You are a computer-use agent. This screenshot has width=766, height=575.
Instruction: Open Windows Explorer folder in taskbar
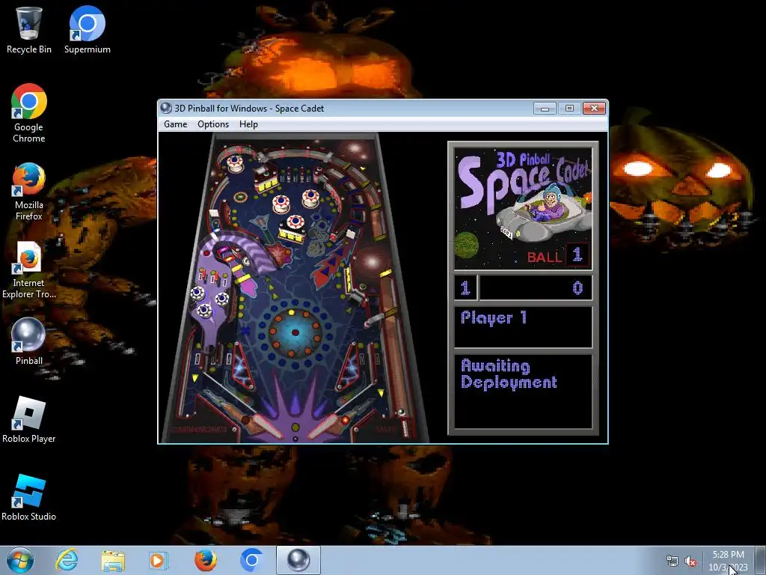113,560
